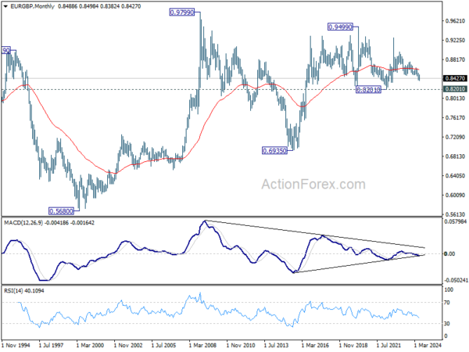Click the 1 Jul 2021 date label
Image resolution: width=469 pixels, height=352 pixels.
coord(388,346)
